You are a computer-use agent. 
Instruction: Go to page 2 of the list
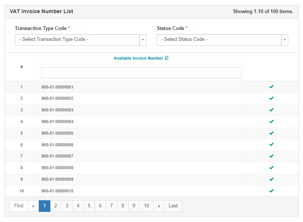56,206
